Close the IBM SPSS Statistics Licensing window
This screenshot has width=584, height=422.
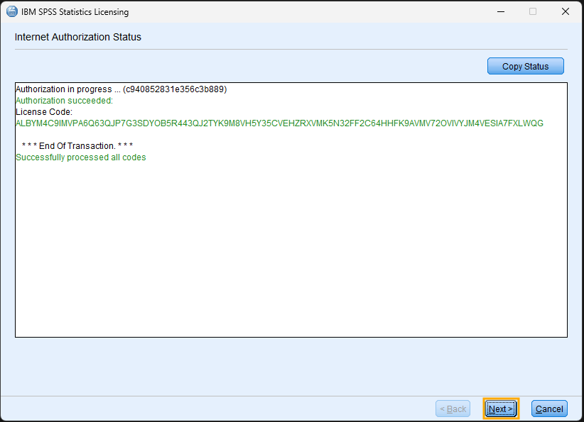coord(565,11)
